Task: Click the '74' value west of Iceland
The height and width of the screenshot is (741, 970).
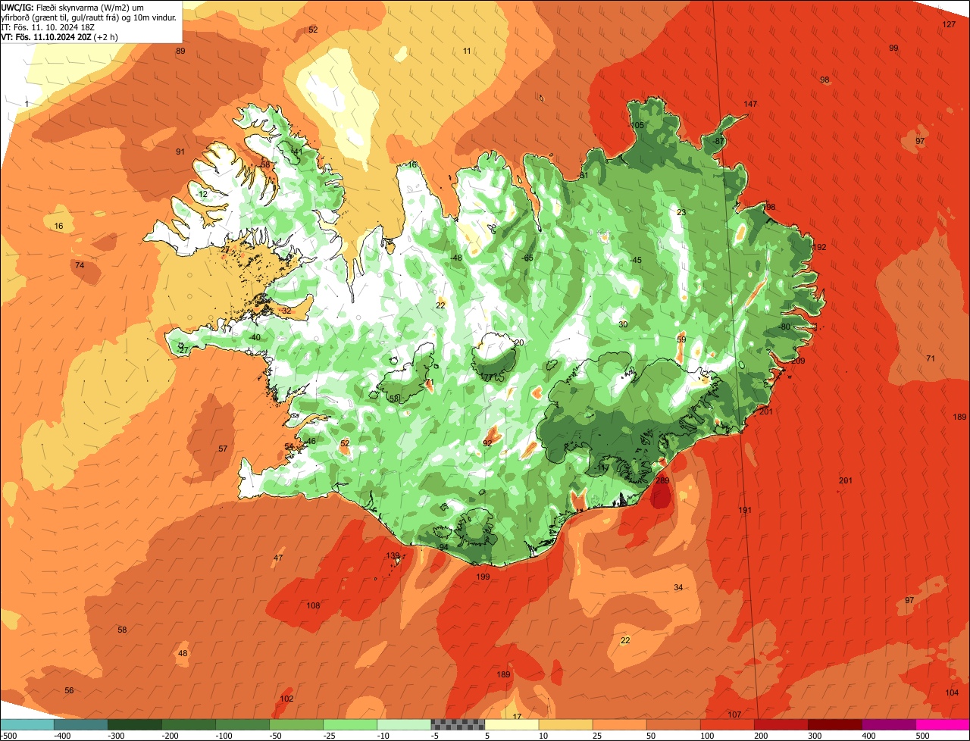Action: click(x=80, y=265)
